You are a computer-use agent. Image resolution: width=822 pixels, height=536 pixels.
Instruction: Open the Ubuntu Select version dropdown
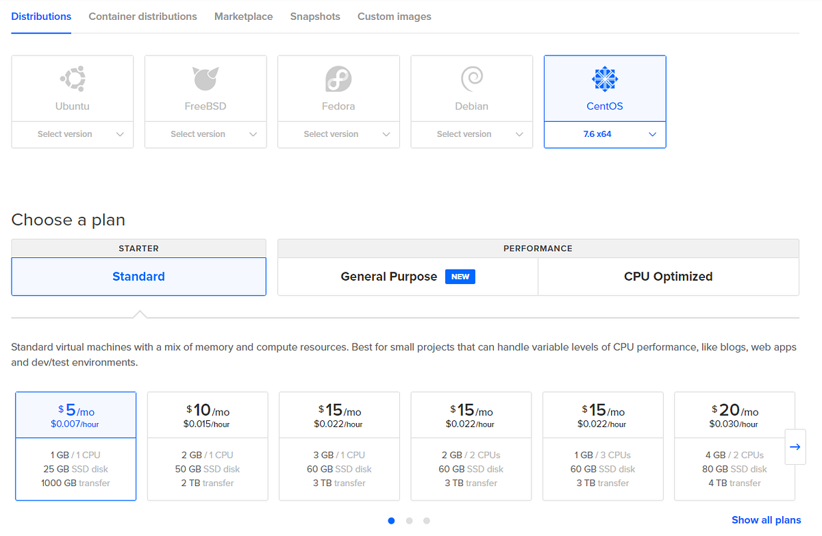(73, 134)
